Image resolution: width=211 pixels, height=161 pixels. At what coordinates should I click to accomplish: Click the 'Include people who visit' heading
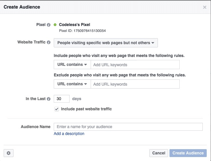pos(119,56)
